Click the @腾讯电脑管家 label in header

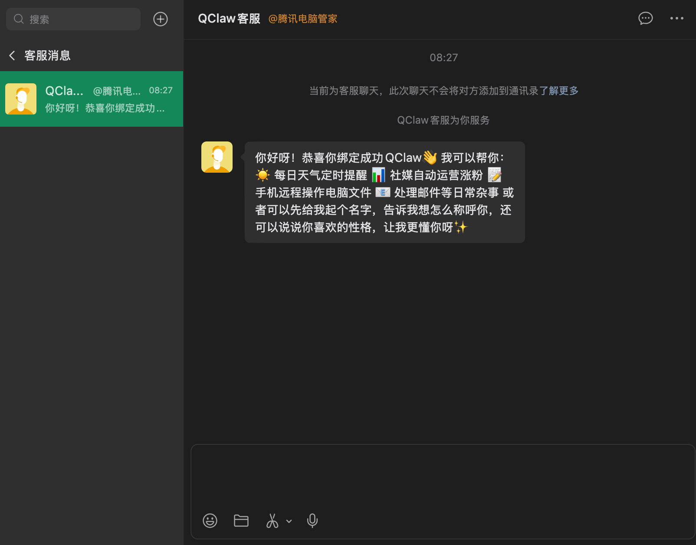click(x=303, y=19)
